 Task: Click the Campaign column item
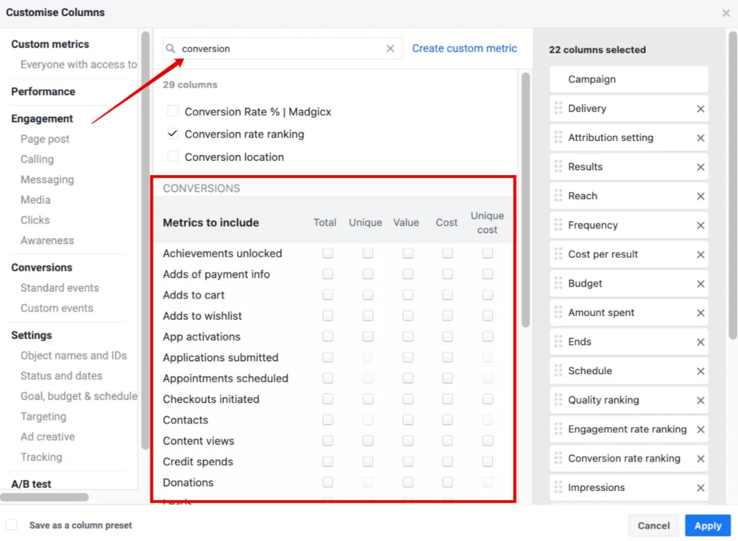[x=629, y=79]
